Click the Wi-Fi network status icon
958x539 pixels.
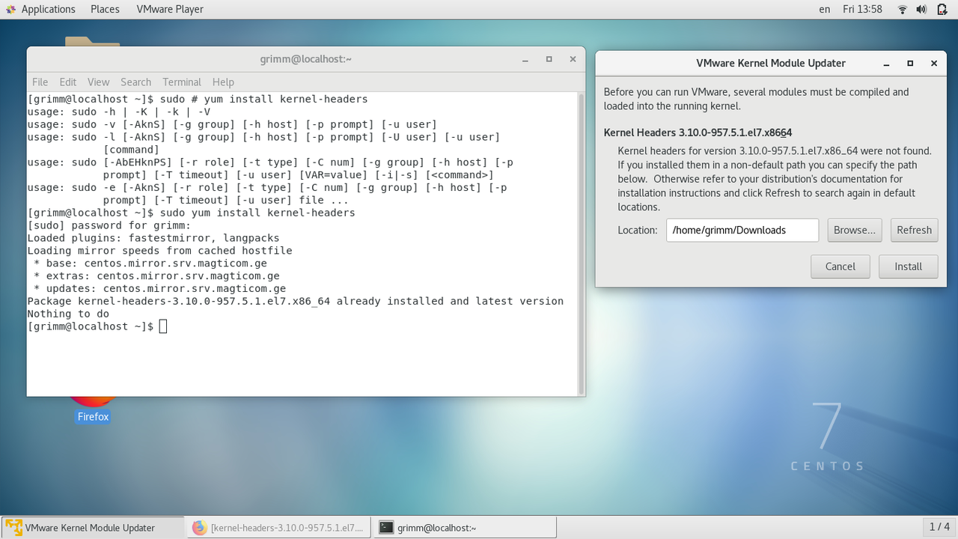[x=901, y=9]
